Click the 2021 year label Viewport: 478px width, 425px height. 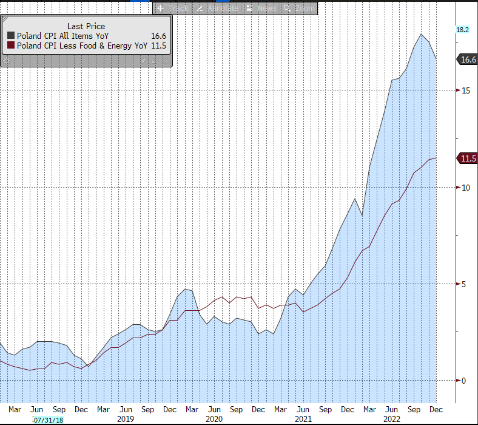(303, 419)
